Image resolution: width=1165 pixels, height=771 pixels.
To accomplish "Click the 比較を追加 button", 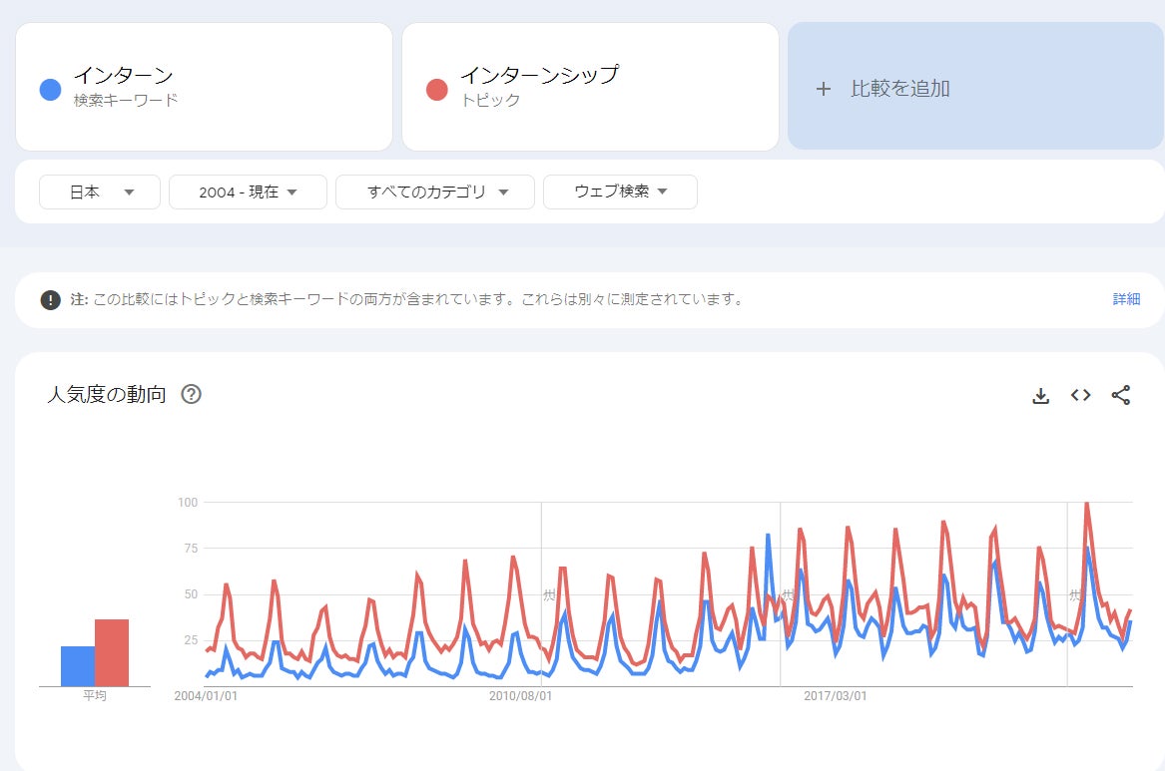I will click(x=899, y=89).
